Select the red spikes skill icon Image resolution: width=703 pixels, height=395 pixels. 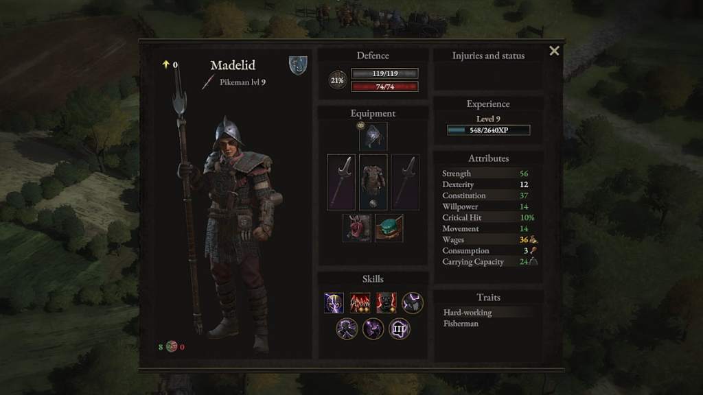360,302
